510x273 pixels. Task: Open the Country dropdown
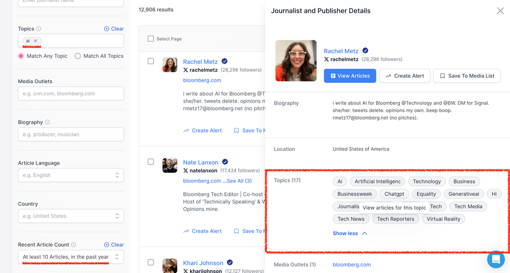71,216
